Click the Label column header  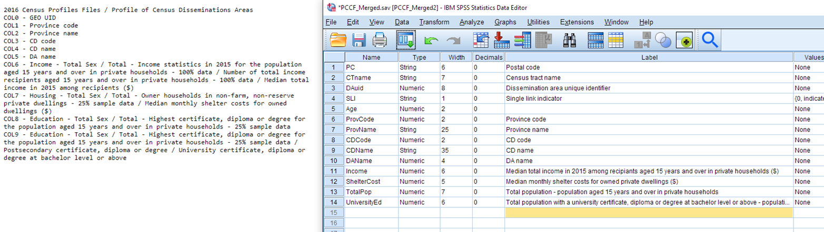649,57
